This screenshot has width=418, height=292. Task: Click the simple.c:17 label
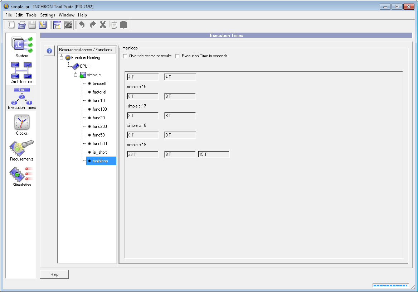pos(137,106)
